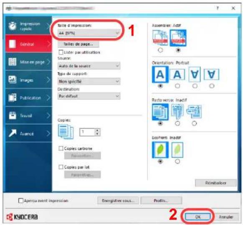This screenshot has width=243, height=225.
Task: Click the collated Assembler icon
Action: coord(178,38)
